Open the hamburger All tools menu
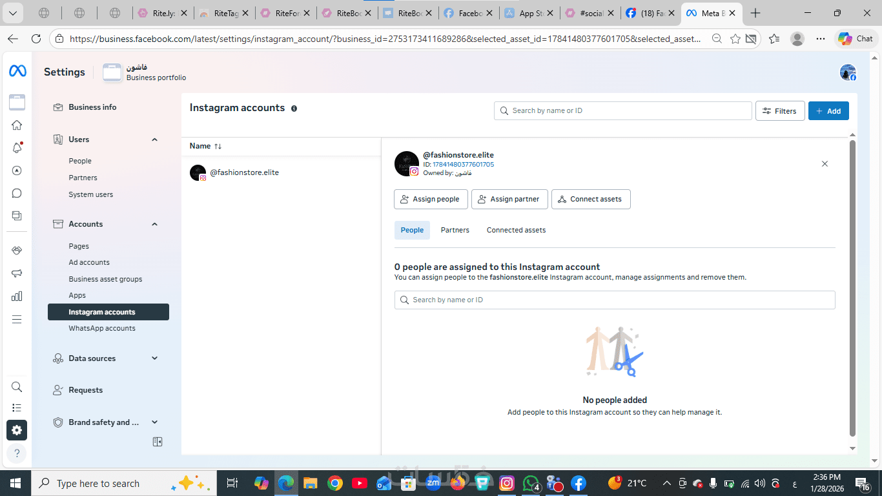Image resolution: width=882 pixels, height=496 pixels. click(17, 319)
